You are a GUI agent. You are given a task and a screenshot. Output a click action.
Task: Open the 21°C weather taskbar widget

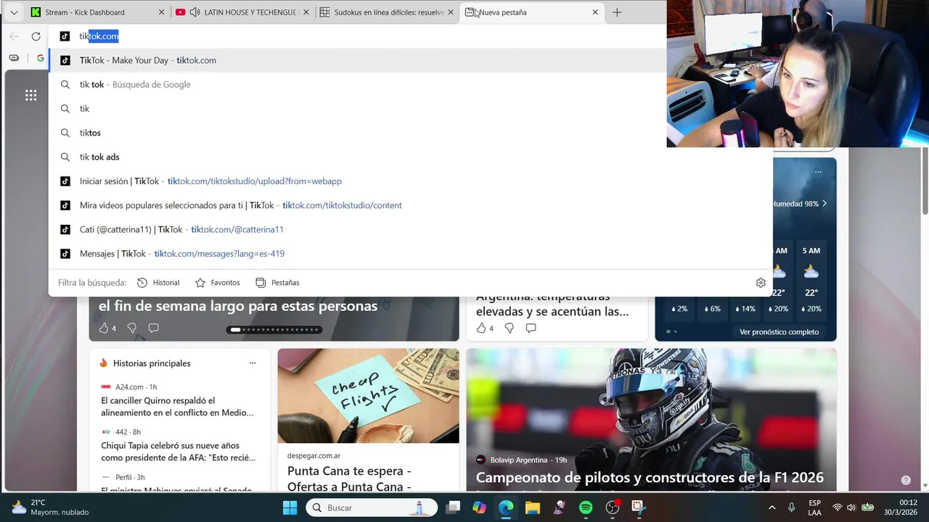(49, 507)
